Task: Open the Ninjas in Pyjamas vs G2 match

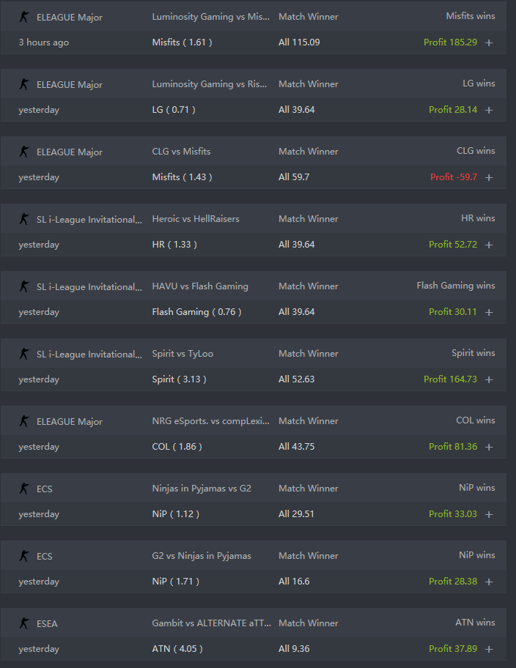Action: point(202,489)
